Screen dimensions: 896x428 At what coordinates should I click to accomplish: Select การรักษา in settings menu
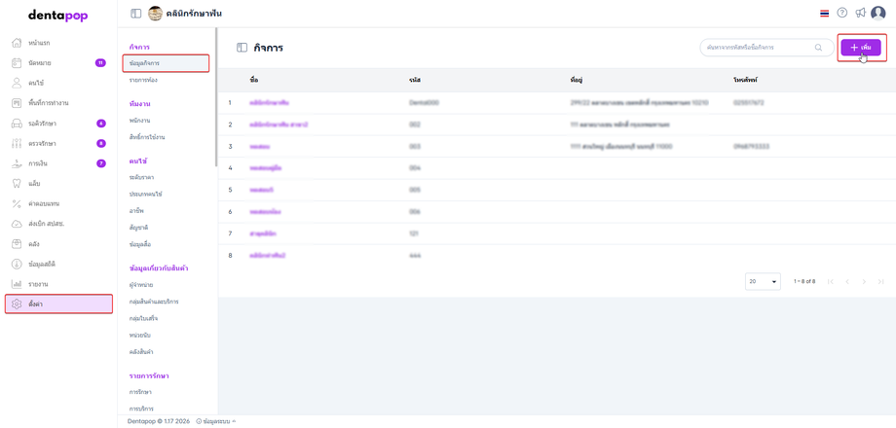[140, 391]
